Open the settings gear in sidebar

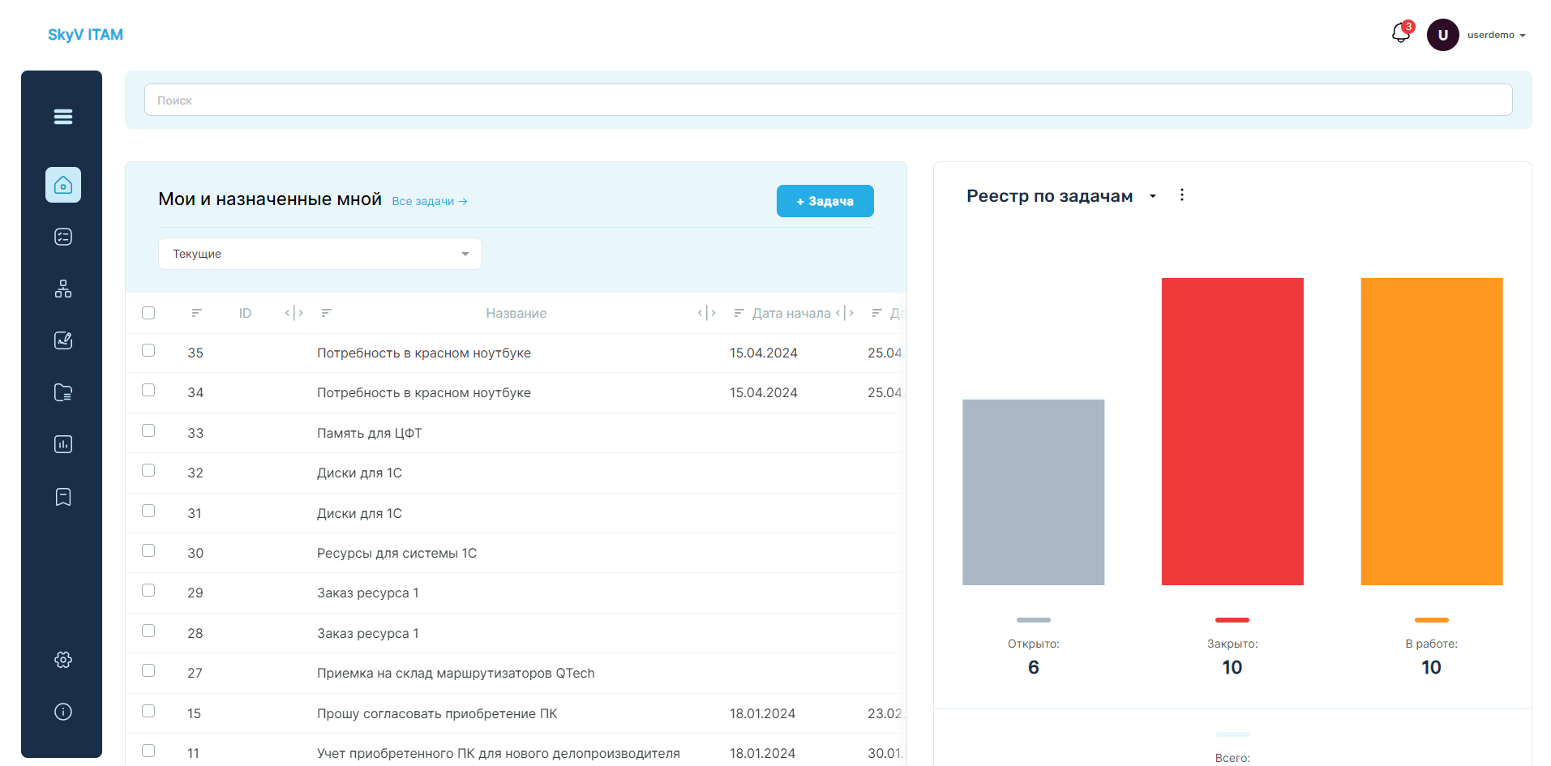click(63, 660)
